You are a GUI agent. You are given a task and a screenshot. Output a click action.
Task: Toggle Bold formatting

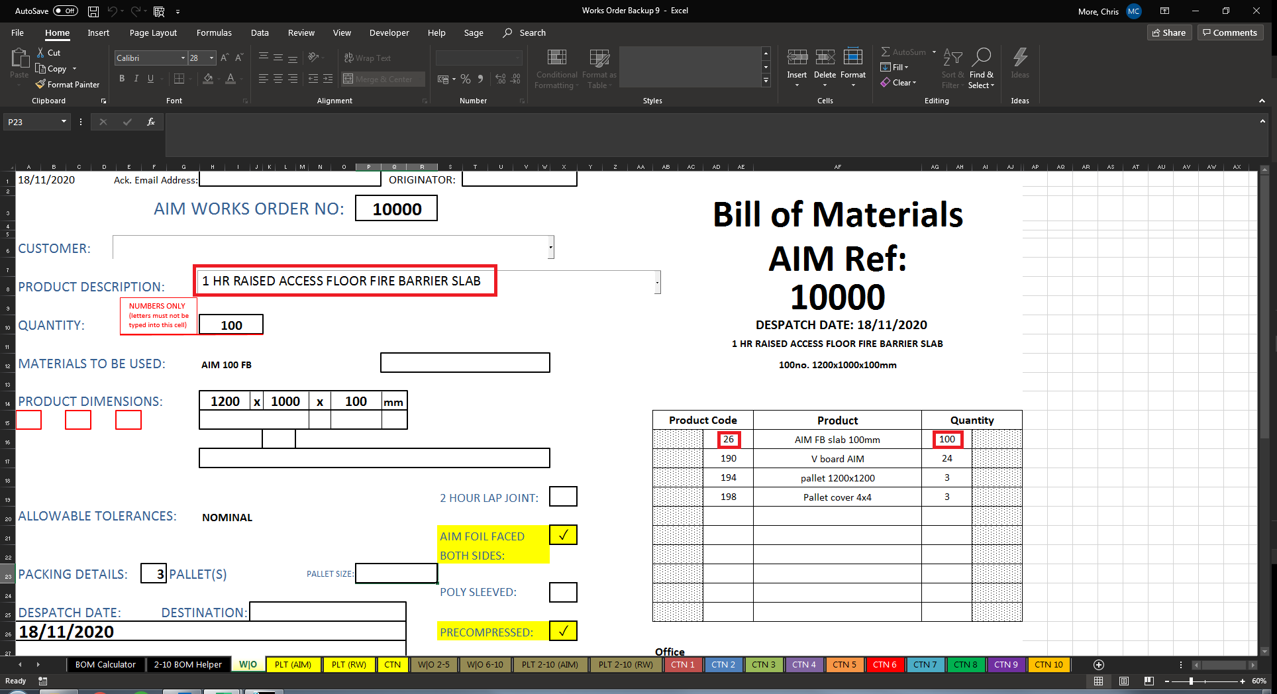click(122, 79)
